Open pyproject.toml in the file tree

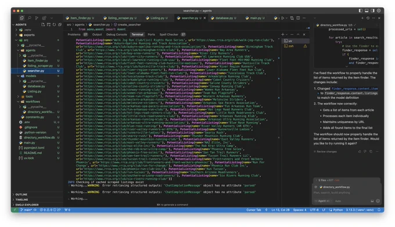(x=34, y=147)
